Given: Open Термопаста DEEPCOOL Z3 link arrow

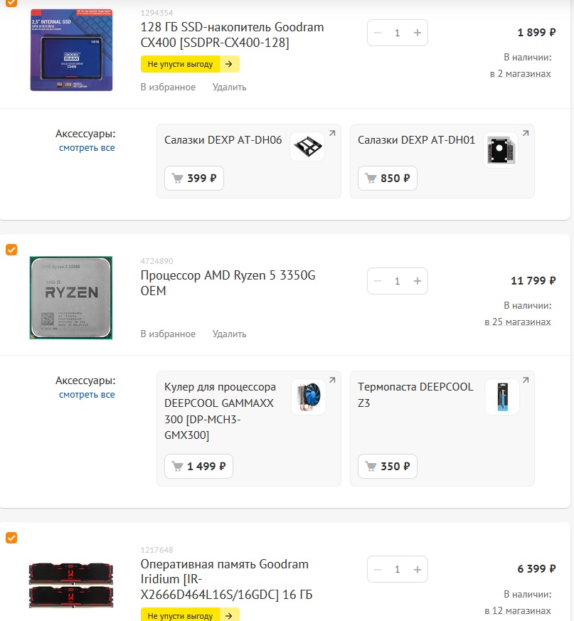Looking at the screenshot, I should (525, 380).
